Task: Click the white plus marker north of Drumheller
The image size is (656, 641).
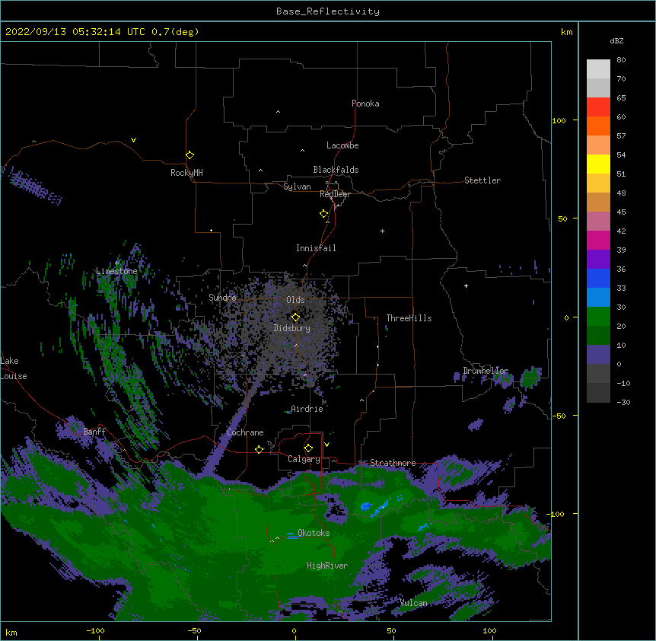Action: [x=466, y=285]
